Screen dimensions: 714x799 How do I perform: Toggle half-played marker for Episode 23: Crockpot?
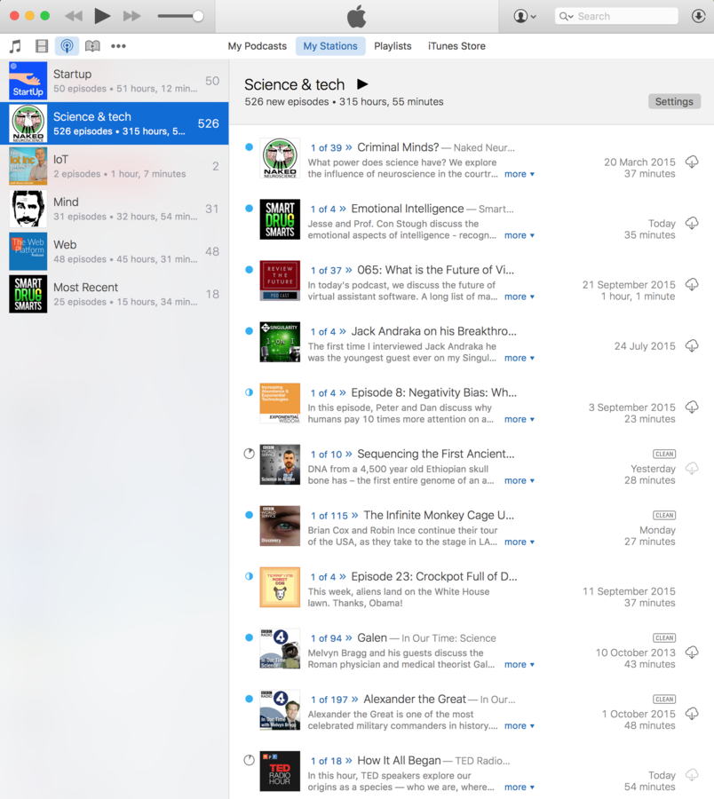click(x=249, y=576)
